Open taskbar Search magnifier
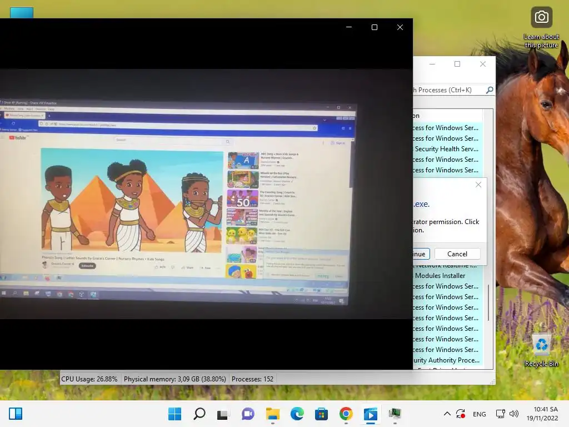 [x=199, y=414]
